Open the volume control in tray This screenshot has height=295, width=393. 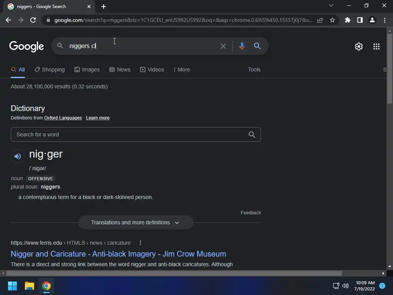pyautogui.click(x=345, y=286)
